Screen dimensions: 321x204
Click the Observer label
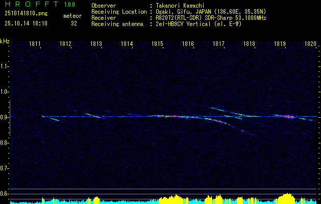click(104, 6)
